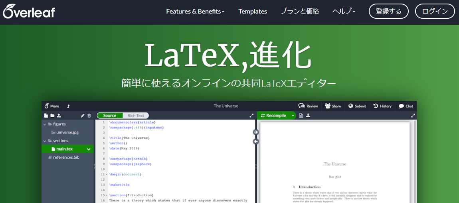Click the \documentclass{article} code line
The image size is (459, 203).
(133, 122)
